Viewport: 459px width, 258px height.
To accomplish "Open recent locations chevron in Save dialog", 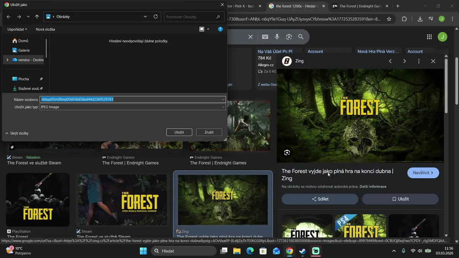I will [28, 17].
